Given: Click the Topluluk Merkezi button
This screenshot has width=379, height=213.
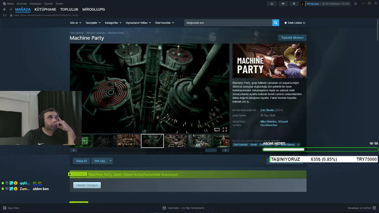Looking at the screenshot, I should (292, 38).
